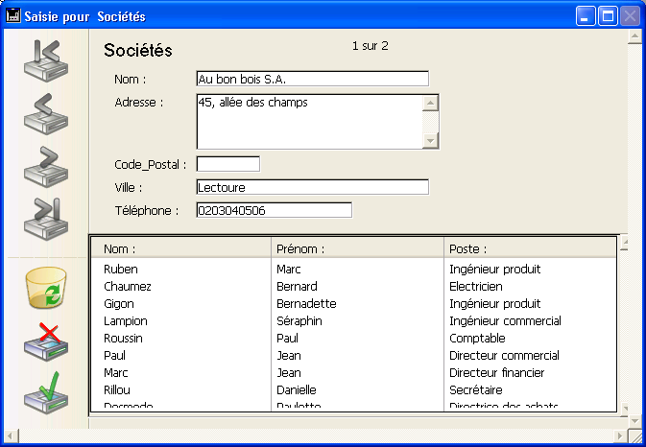
Task: Select the Lampion row in the table
Action: pyautogui.click(x=125, y=321)
